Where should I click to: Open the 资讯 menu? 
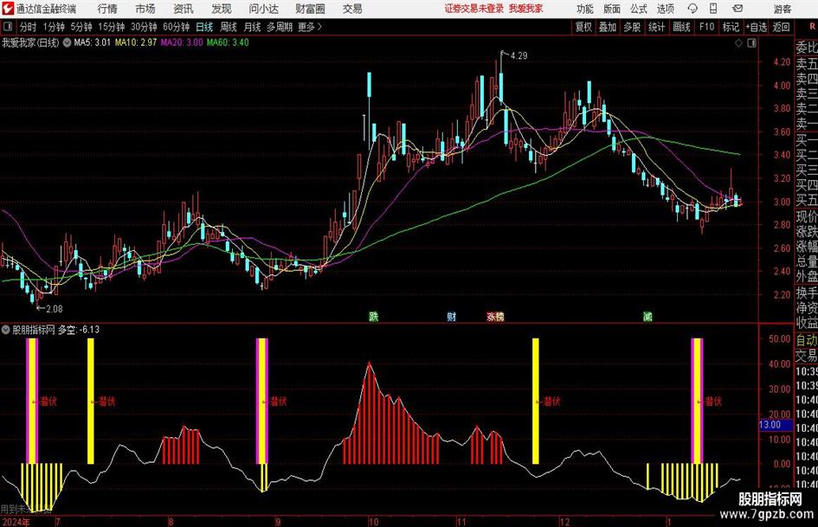click(184, 9)
